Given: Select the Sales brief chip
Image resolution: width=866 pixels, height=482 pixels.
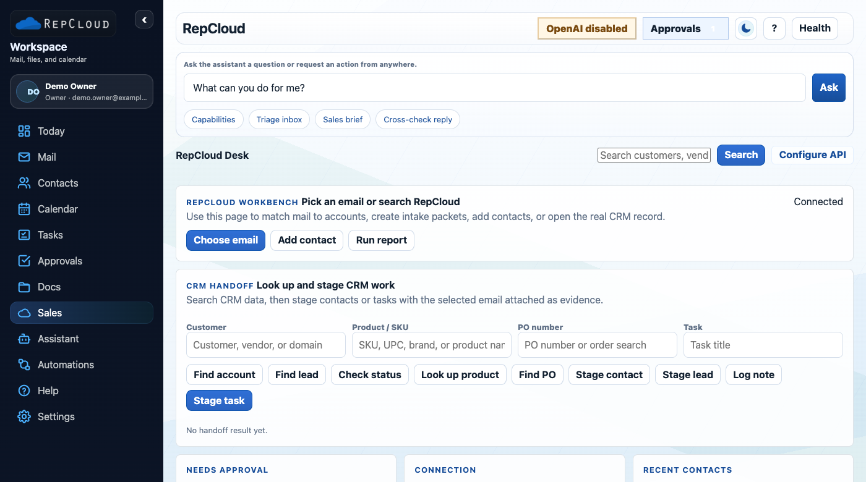Looking at the screenshot, I should (x=343, y=119).
